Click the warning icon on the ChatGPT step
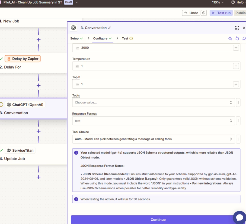The image size is (246, 224). (1, 105)
